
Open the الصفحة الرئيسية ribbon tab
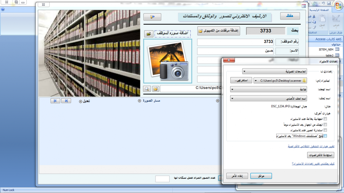tap(319, 10)
